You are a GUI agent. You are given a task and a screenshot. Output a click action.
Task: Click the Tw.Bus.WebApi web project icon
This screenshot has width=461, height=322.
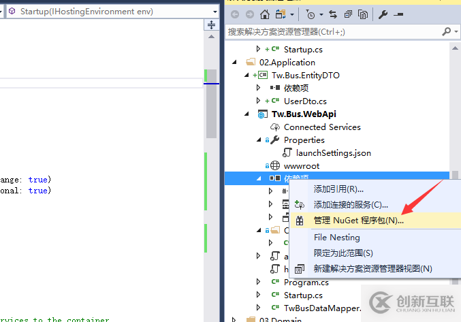263,114
